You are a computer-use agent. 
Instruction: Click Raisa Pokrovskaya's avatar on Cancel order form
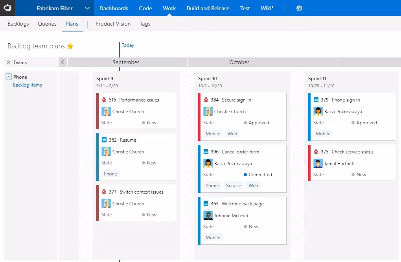pyautogui.click(x=208, y=163)
